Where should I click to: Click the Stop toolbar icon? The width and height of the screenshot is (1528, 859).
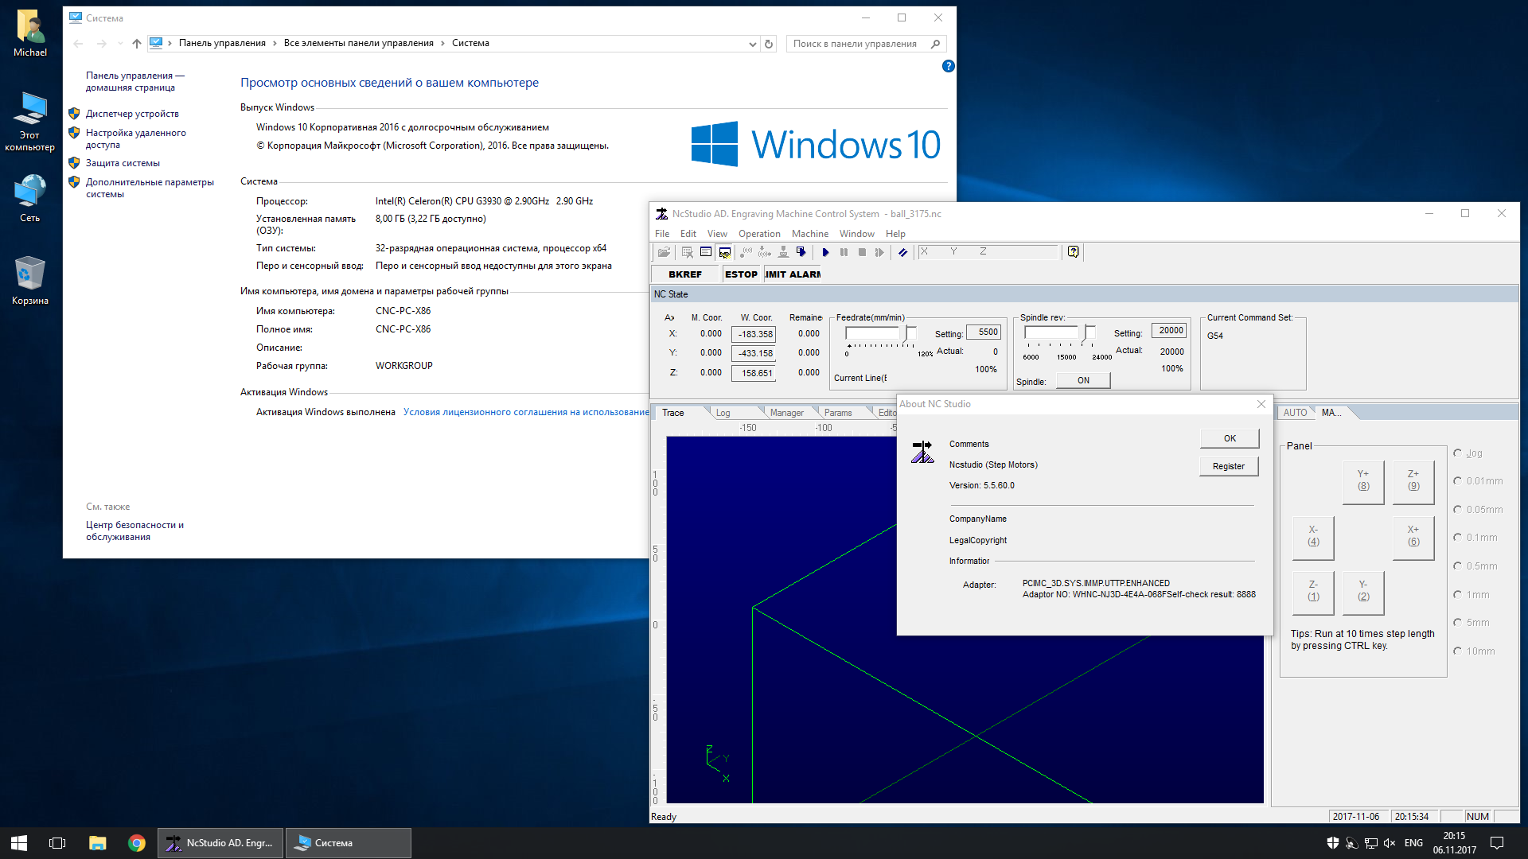point(862,252)
